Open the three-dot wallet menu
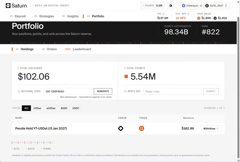This screenshot has height=162, width=240. pyautogui.click(x=226, y=6)
